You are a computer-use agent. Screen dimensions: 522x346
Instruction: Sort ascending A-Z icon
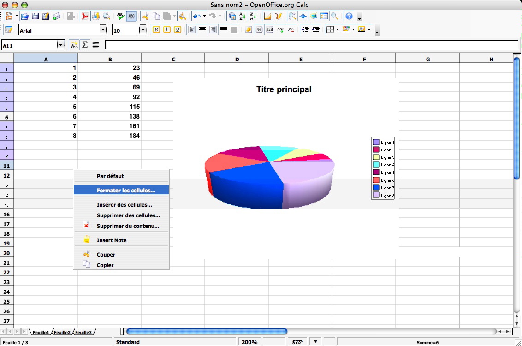pyautogui.click(x=243, y=16)
